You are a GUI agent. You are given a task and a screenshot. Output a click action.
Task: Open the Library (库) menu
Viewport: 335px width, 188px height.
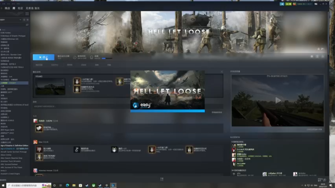tap(14, 8)
